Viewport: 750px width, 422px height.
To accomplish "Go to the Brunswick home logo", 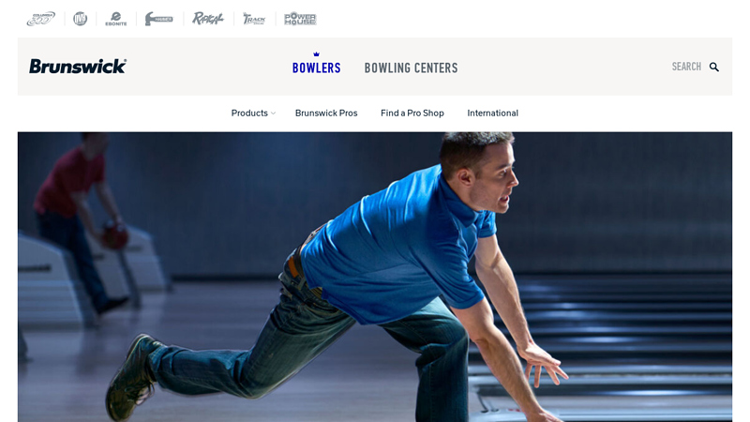I will pos(78,66).
